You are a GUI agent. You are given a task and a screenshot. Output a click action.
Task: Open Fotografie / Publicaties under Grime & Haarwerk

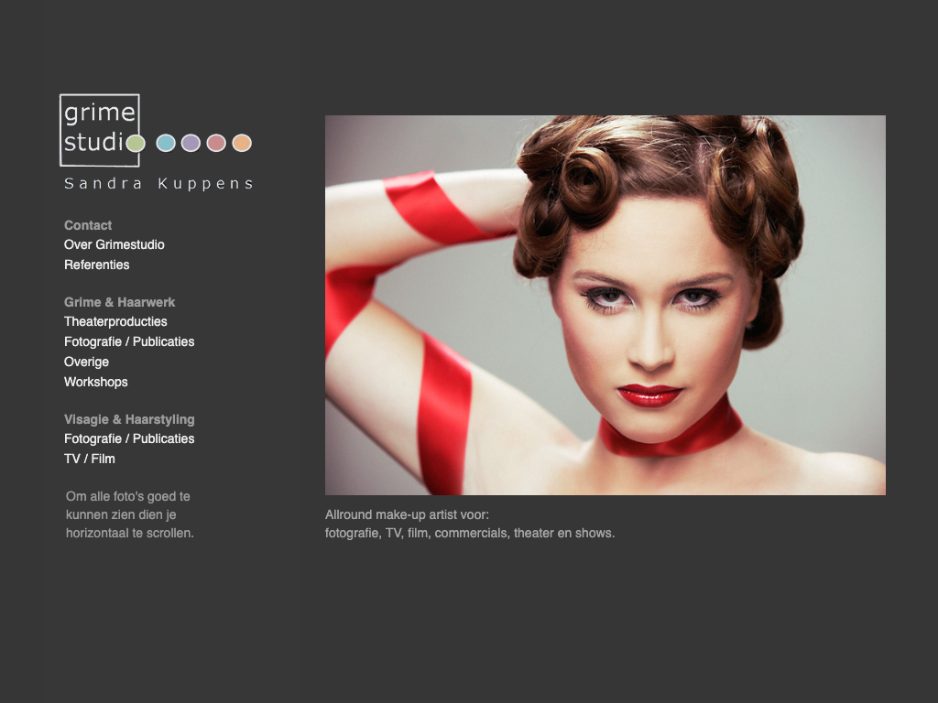tap(129, 342)
